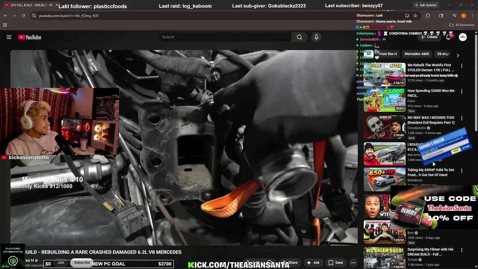Open the tab search icon in toolbar
The width and height of the screenshot is (478, 269).
[x=441, y=16]
